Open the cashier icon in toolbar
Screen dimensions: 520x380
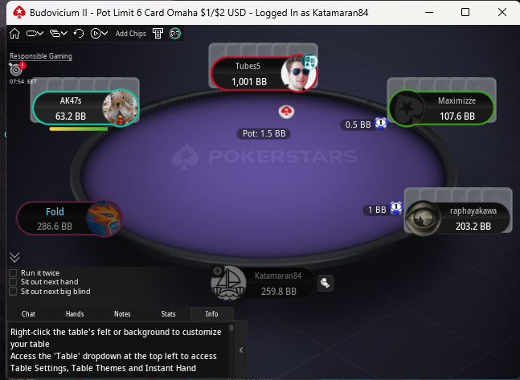(158, 34)
